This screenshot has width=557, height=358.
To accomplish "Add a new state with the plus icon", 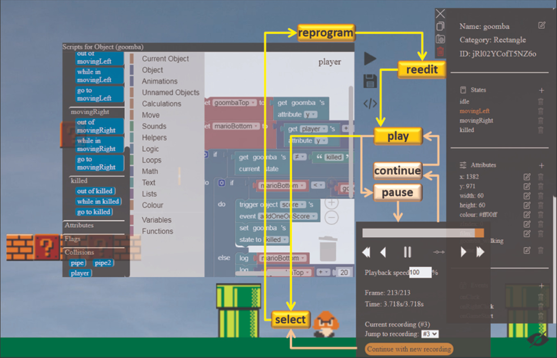I will tap(541, 90).
